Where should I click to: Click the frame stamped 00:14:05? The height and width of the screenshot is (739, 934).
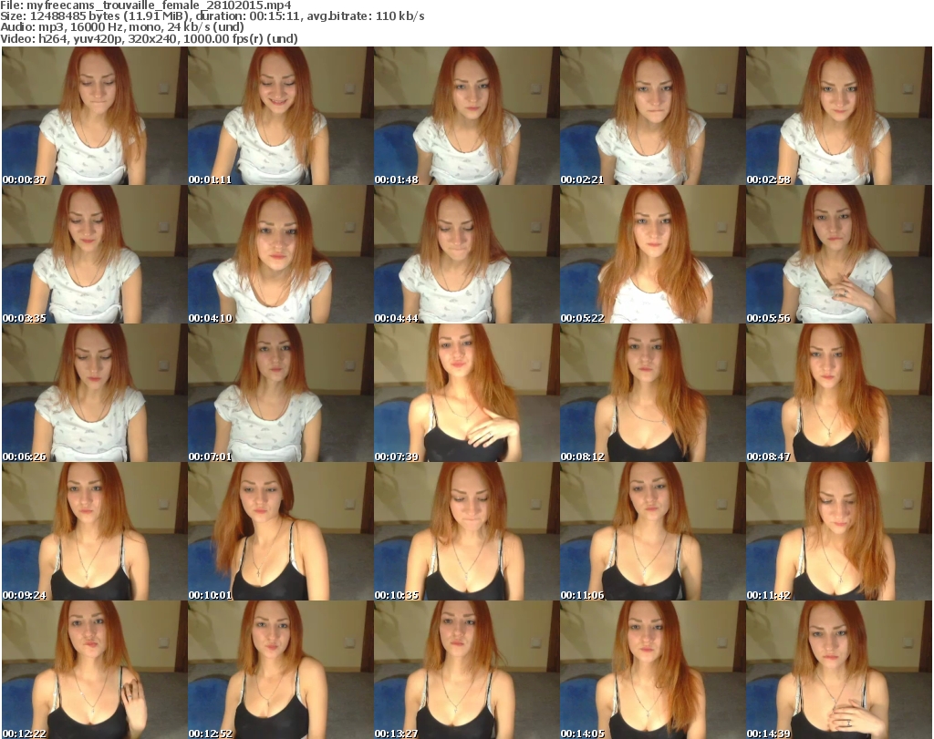(652, 670)
